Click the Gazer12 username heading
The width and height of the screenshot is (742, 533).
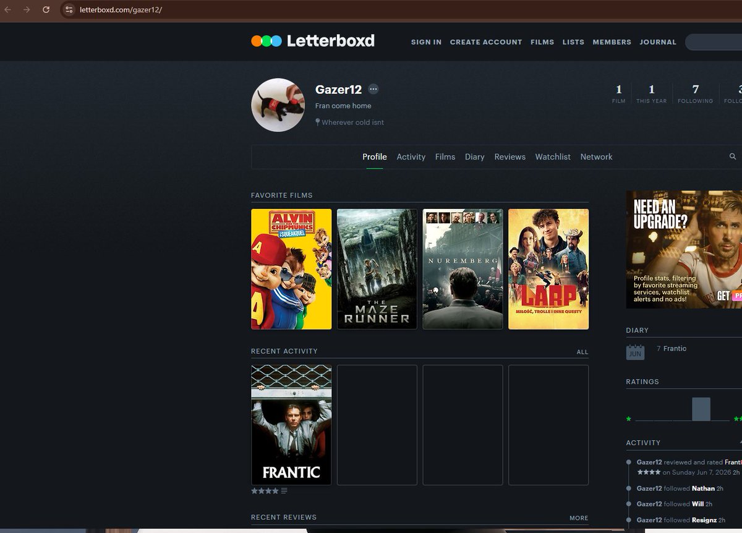tap(338, 90)
